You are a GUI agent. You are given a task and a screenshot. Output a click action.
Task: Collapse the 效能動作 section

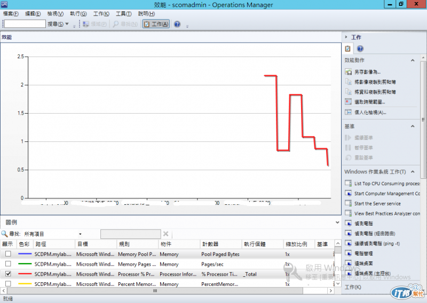(413, 60)
